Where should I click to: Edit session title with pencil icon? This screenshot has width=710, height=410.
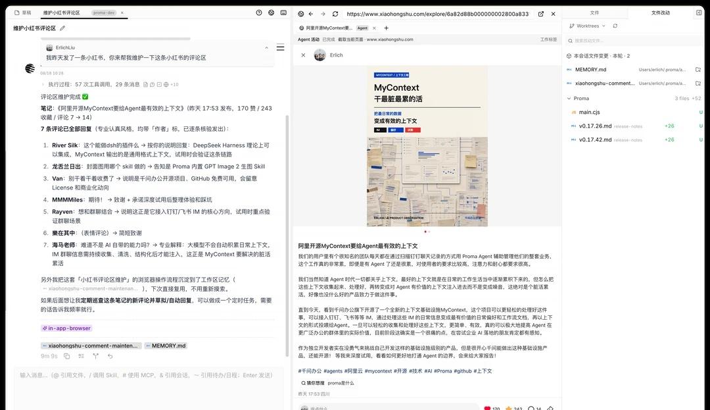62,28
